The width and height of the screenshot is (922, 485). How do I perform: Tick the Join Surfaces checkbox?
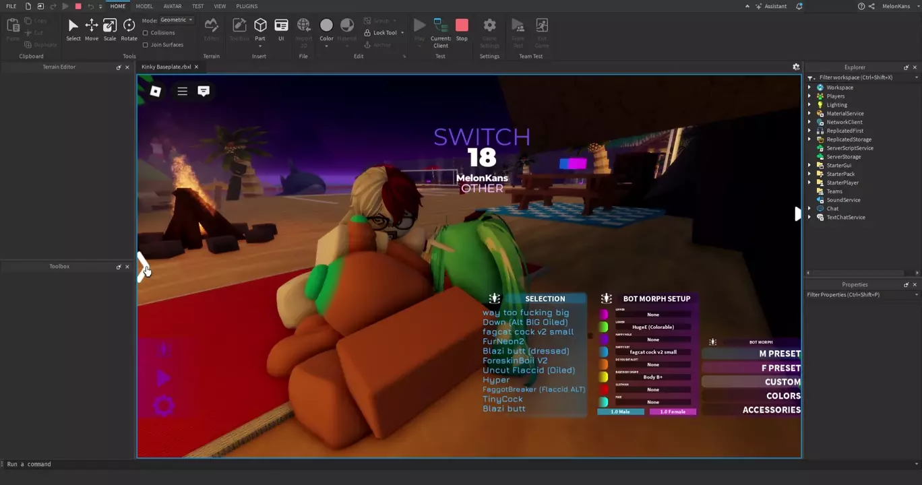click(x=146, y=45)
